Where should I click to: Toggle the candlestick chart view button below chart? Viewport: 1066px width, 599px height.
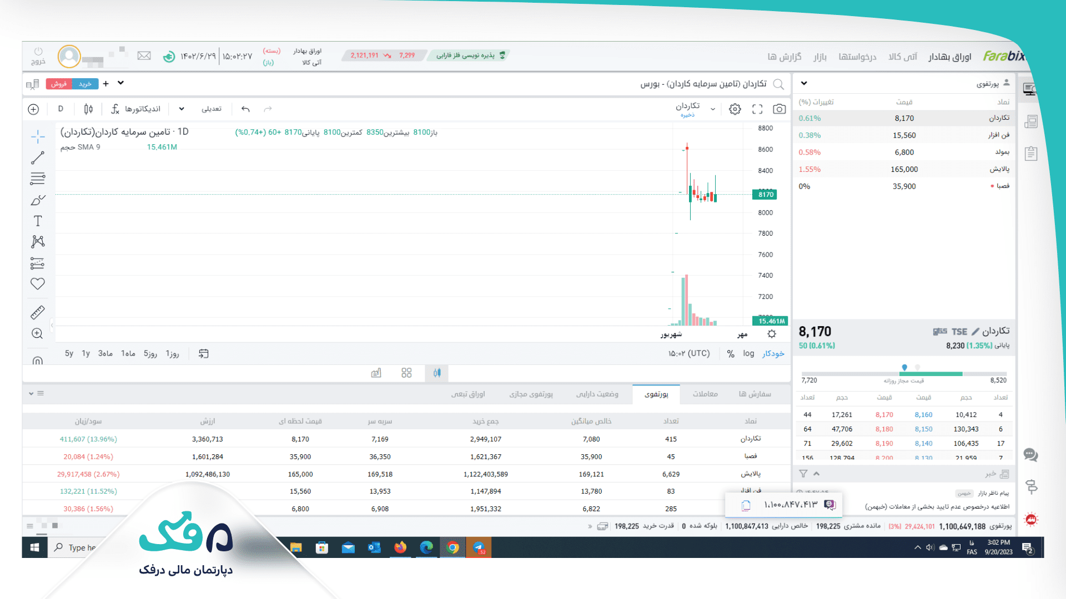(x=437, y=373)
